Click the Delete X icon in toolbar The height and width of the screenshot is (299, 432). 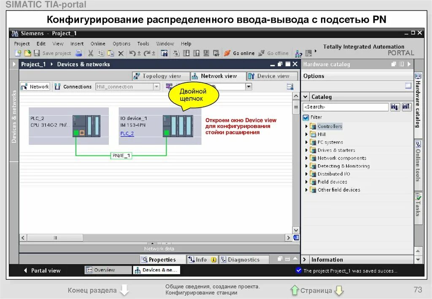pyautogui.click(x=121, y=53)
